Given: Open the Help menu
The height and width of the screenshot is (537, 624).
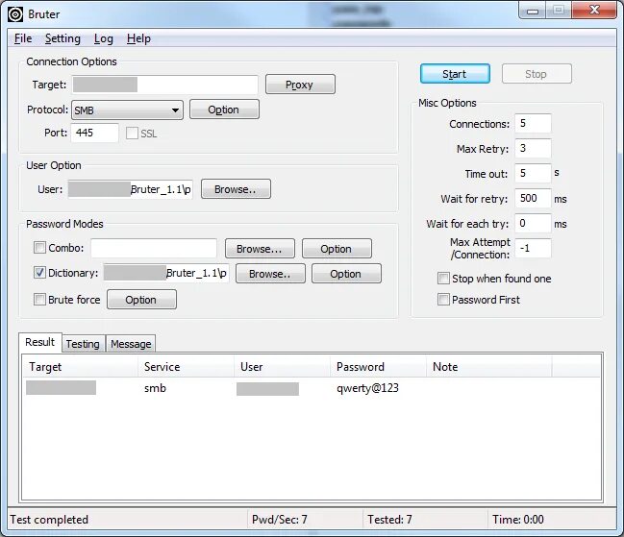Looking at the screenshot, I should click(x=138, y=38).
